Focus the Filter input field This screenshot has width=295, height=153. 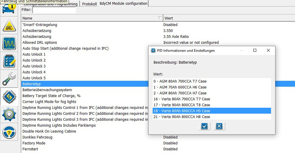coord(54,10)
